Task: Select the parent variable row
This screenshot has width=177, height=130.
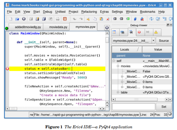Action: [142, 56]
